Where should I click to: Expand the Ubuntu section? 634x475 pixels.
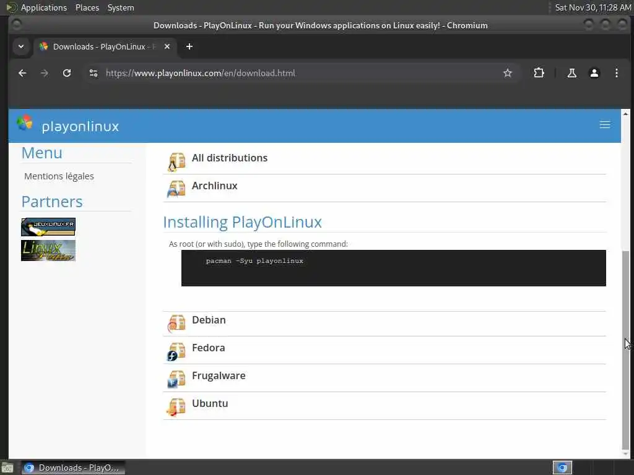coord(210,403)
